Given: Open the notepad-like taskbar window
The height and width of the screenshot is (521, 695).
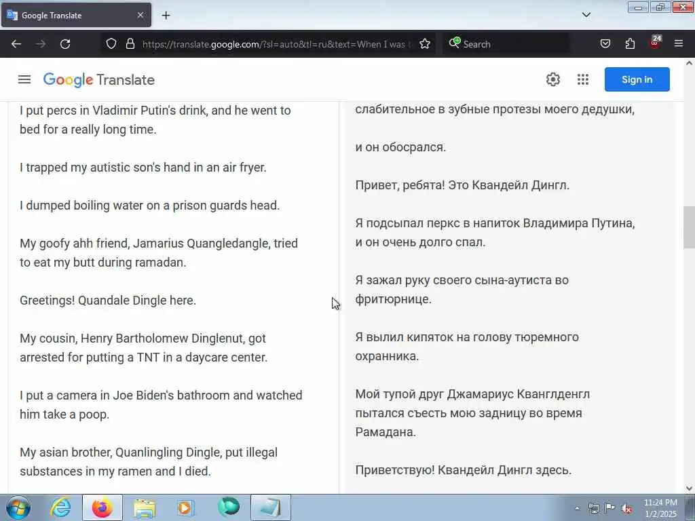Looking at the screenshot, I should pyautogui.click(x=271, y=507).
